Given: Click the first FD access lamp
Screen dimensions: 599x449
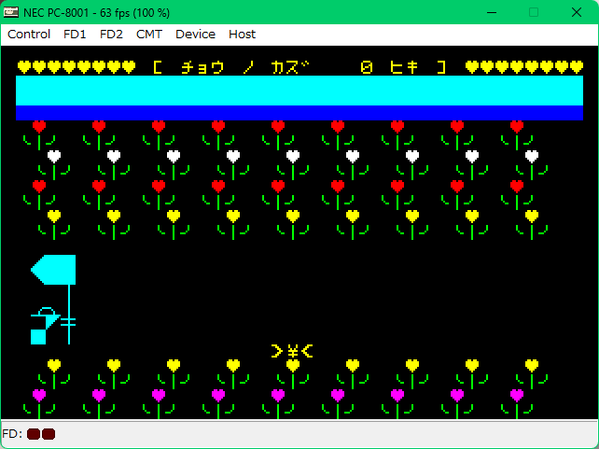Looking at the screenshot, I should click(34, 434).
